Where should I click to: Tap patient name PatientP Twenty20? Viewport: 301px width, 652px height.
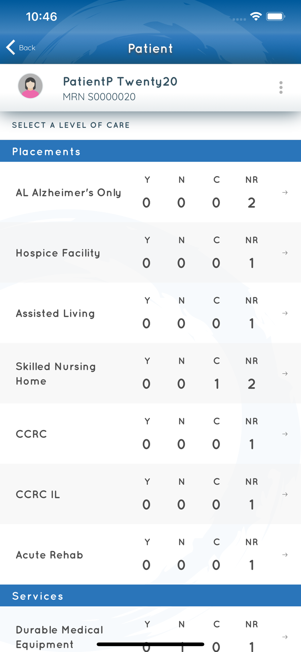click(120, 82)
